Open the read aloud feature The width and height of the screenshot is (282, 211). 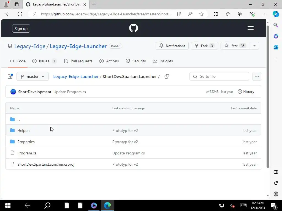[x=190, y=14]
